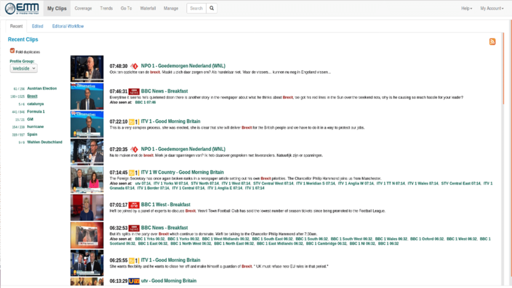Image resolution: width=512 pixels, height=288 pixels.
Task: Click BBC One icon at 07:01:17
Action: (134, 205)
